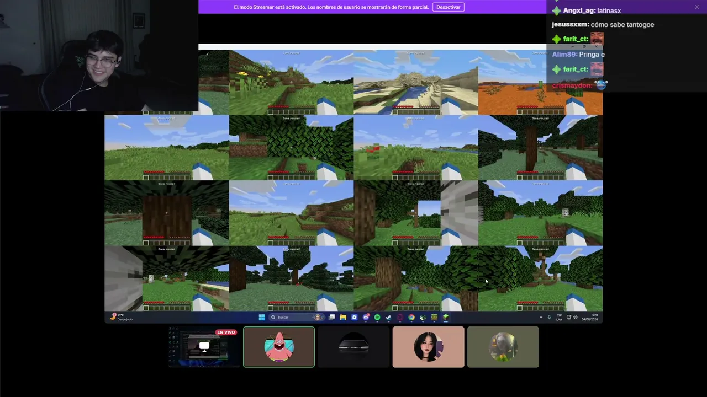Open the Windows Start menu
Viewport: 707px width, 397px height.
click(x=262, y=317)
